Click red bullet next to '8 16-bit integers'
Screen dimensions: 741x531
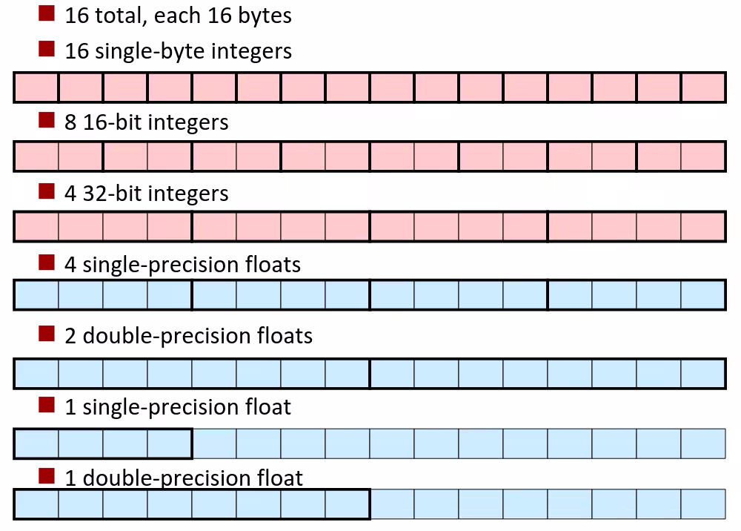(47, 120)
